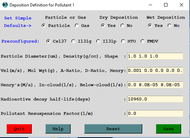The width and height of the screenshot is (190, 138).
Task: Click the green Save button
Action: (x=169, y=129)
